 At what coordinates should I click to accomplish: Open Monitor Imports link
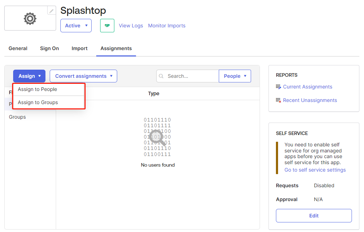167,26
